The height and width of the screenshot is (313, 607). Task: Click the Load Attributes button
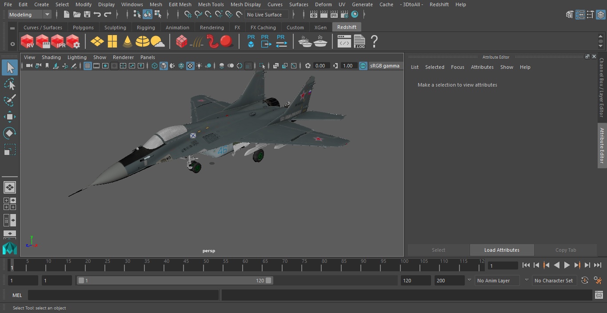(x=502, y=250)
